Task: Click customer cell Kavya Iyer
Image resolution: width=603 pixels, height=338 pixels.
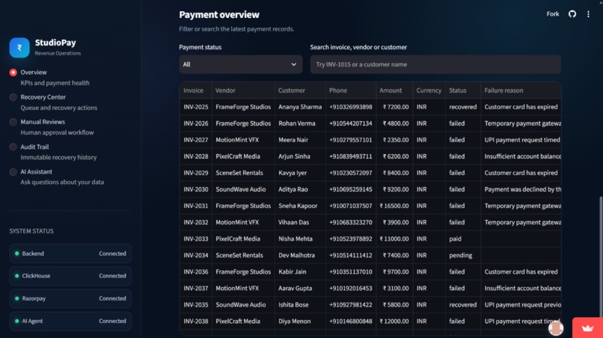Action: 300,173
